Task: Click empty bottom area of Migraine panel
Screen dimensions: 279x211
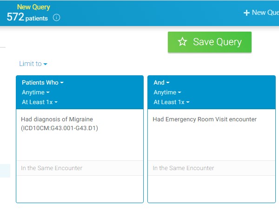Action: (80, 189)
